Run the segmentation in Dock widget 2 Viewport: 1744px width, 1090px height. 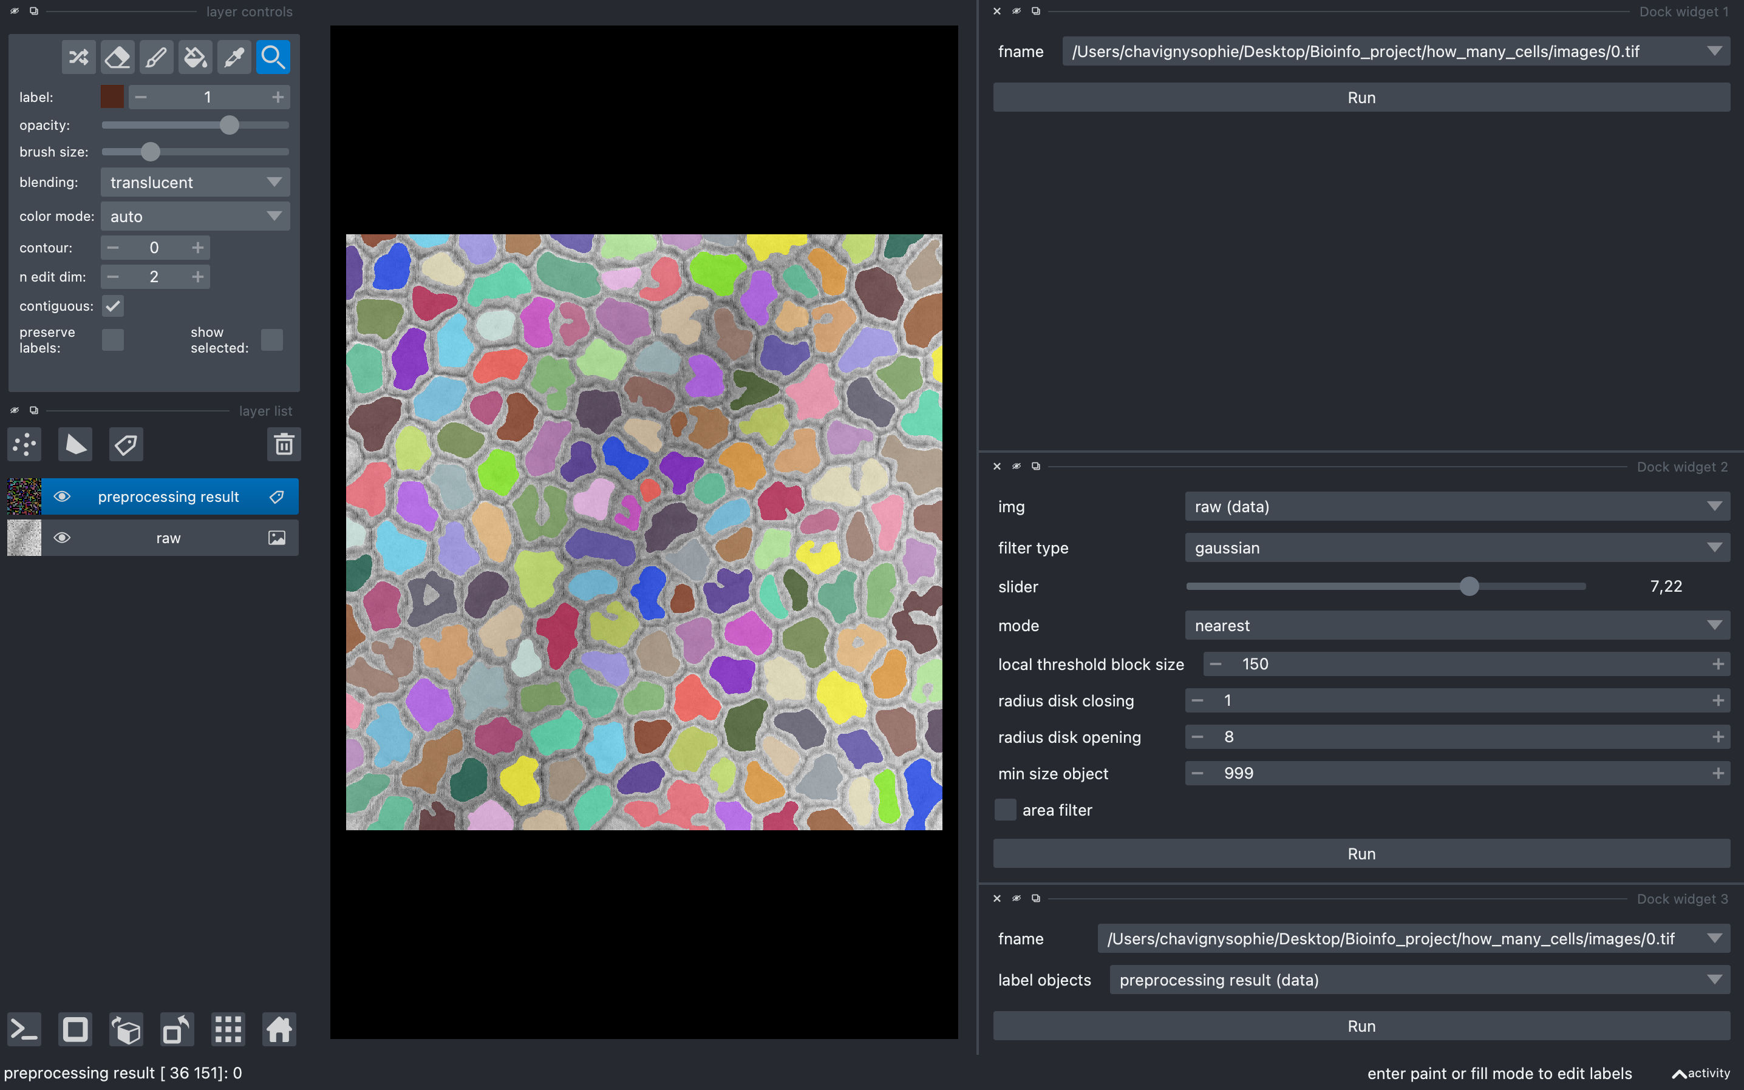point(1361,853)
